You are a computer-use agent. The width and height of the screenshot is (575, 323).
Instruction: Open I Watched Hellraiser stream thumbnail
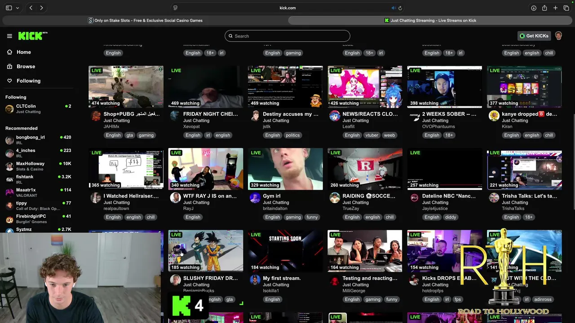click(126, 169)
